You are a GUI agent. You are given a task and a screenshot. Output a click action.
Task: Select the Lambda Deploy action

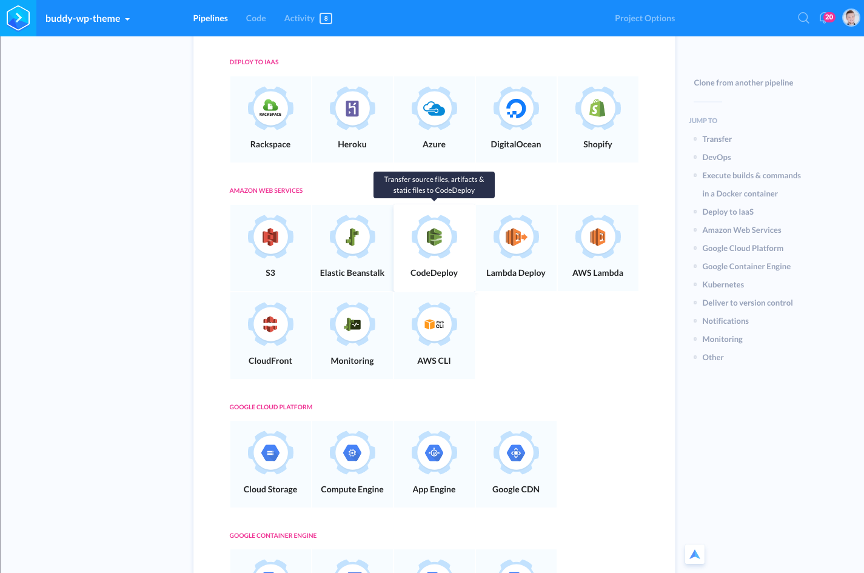tap(516, 248)
